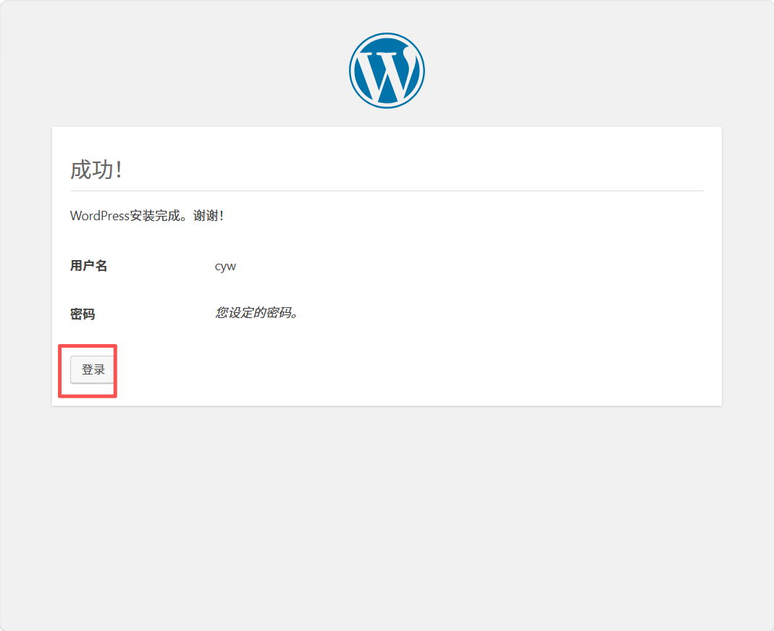Click the 登录 login button
Image resolution: width=774 pixels, height=631 pixels.
[93, 369]
